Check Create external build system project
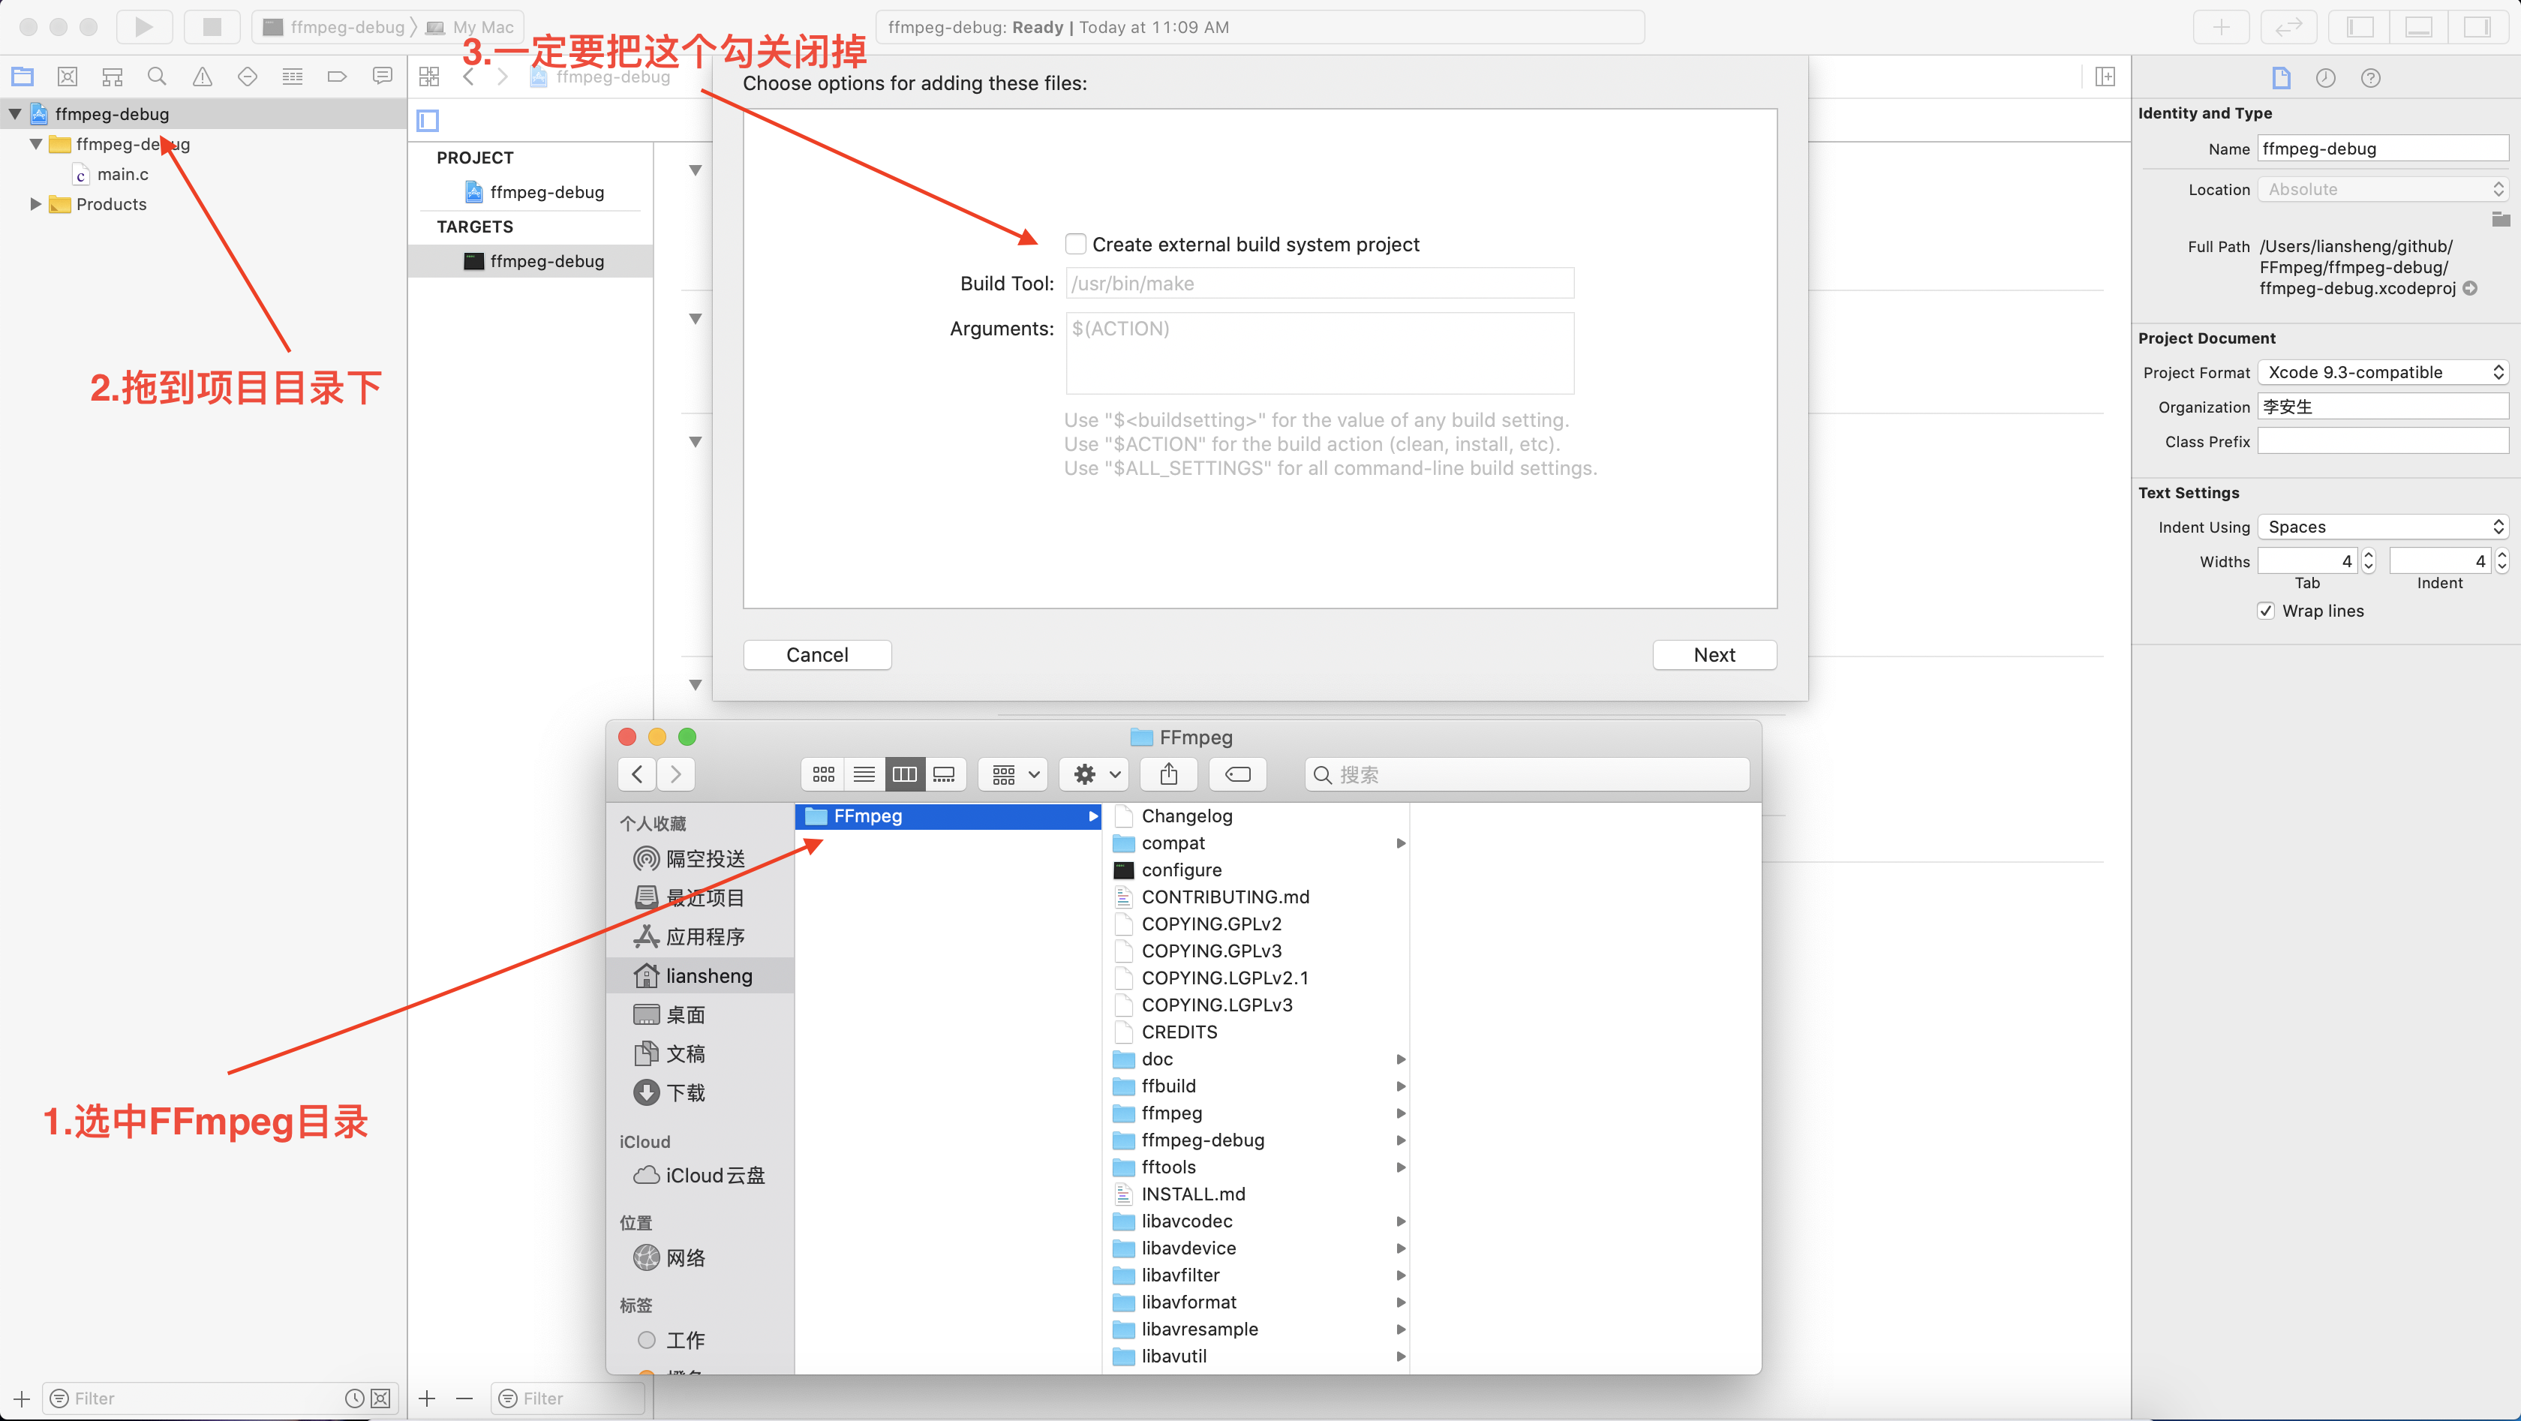The height and width of the screenshot is (1421, 2521). (x=1075, y=244)
